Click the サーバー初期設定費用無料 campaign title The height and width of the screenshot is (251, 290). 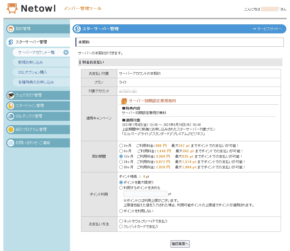(152, 101)
